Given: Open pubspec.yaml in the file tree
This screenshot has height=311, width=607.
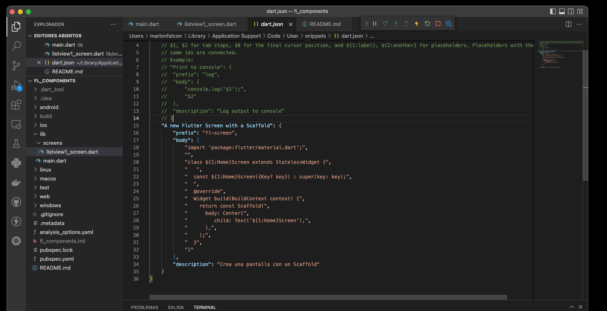Looking at the screenshot, I should click(56, 259).
